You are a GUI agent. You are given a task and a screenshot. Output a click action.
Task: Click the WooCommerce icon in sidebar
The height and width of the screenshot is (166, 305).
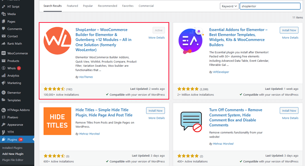[x=4, y=53]
